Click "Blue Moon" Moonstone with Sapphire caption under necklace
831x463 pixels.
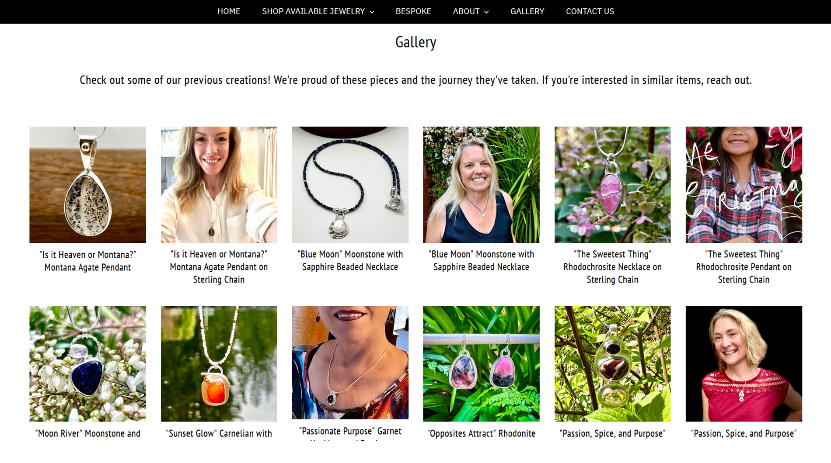(x=350, y=260)
